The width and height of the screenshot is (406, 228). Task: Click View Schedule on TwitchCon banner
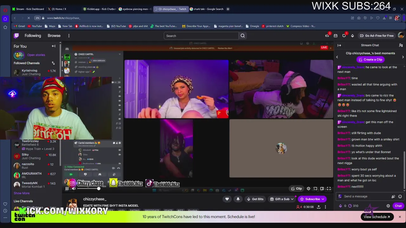(x=377, y=217)
